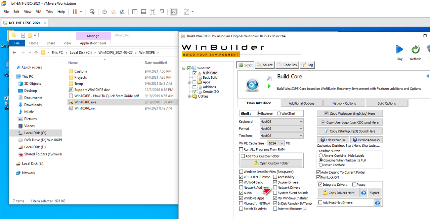The height and width of the screenshot is (219, 430).
Task: Take a snapshot with the clock-plus icon
Action: (104, 11)
